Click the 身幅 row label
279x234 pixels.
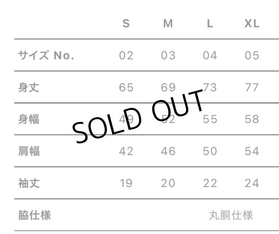click(x=29, y=119)
